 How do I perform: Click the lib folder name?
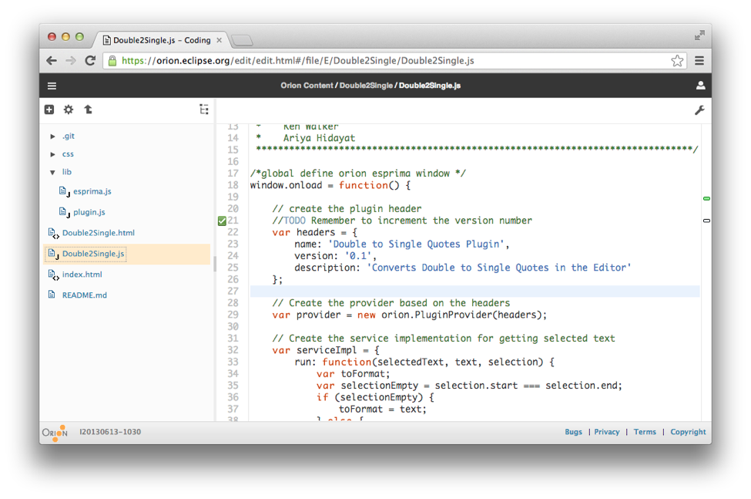coord(66,172)
